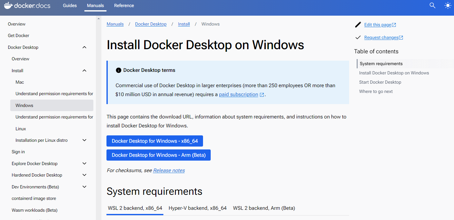Click the Windows breadcrumb text
The image size is (454, 220).
(x=210, y=24)
